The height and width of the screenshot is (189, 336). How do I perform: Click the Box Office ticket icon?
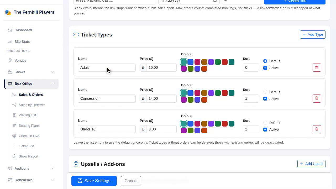(x=10, y=83)
